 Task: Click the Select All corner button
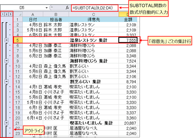[x=18, y=14]
